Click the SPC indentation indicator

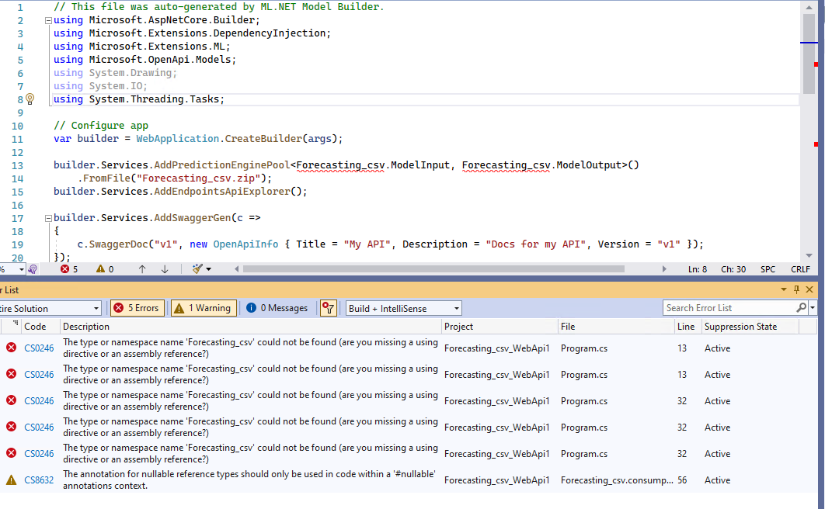pyautogui.click(x=768, y=269)
